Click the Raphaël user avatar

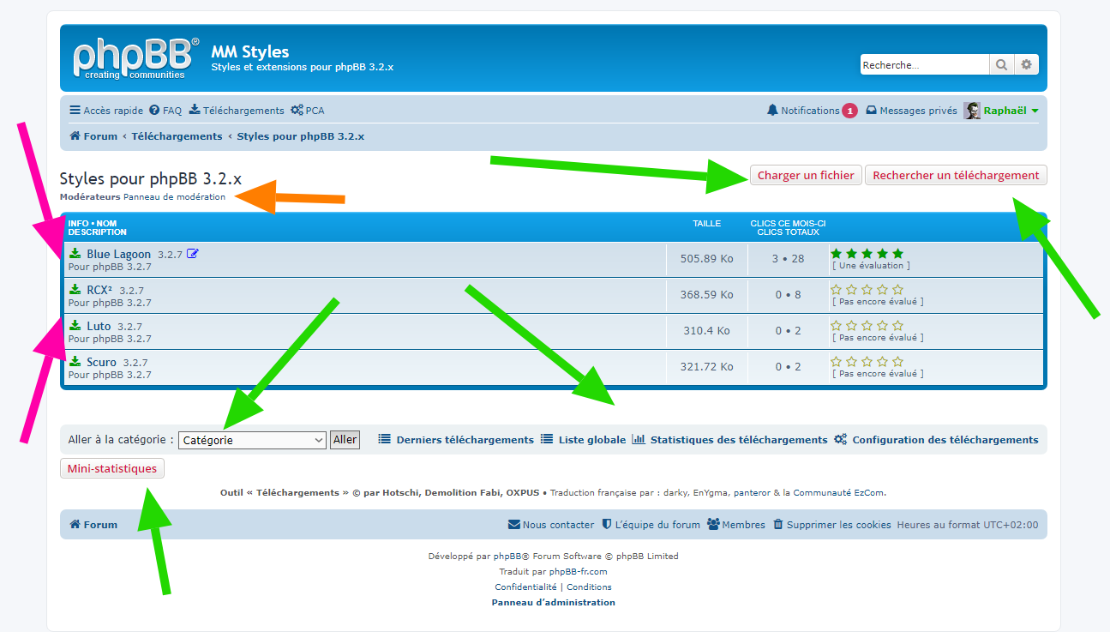click(x=972, y=111)
